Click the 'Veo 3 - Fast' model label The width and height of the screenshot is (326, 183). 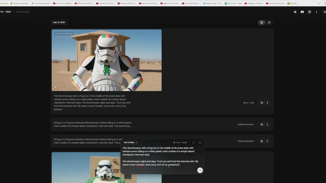(x=249, y=103)
